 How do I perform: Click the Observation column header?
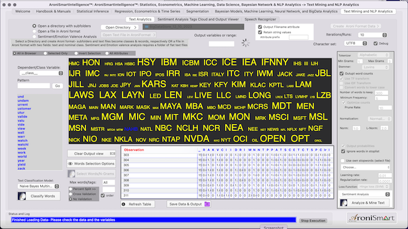[134, 150]
